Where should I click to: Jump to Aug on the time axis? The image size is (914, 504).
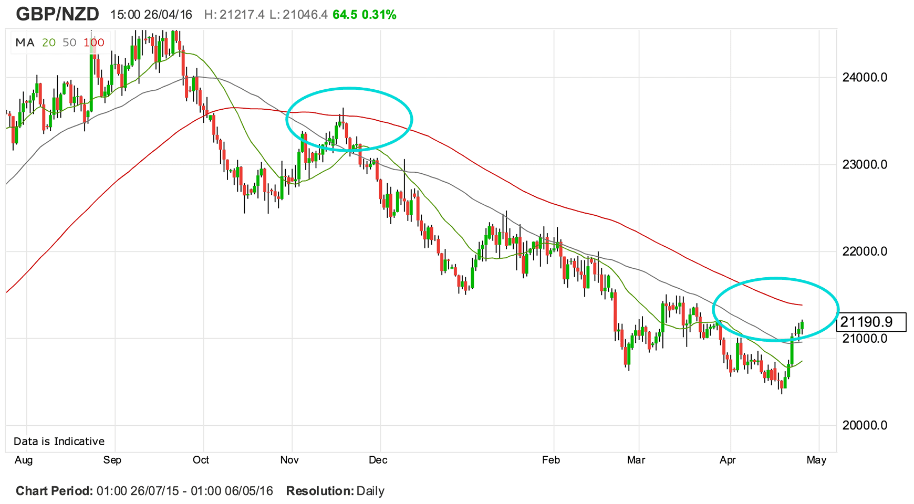pos(24,460)
